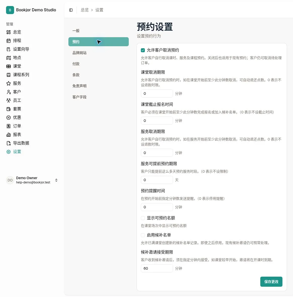Open 报表 from the sidebar
Viewport: 293px width, 297px height.
click(17, 134)
